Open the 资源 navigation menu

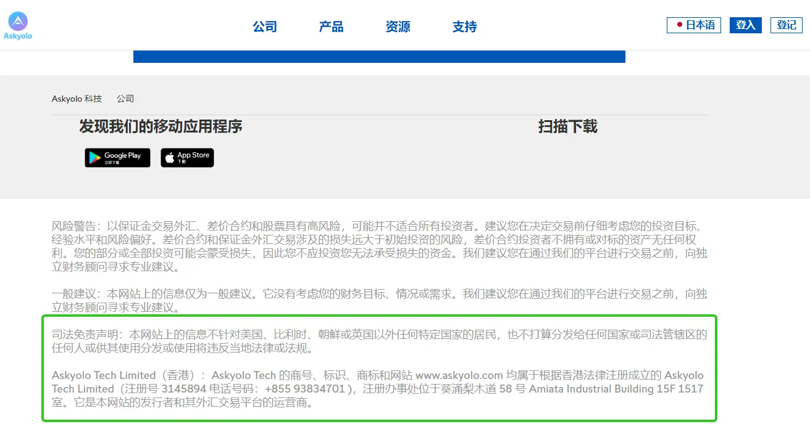pyautogui.click(x=398, y=26)
